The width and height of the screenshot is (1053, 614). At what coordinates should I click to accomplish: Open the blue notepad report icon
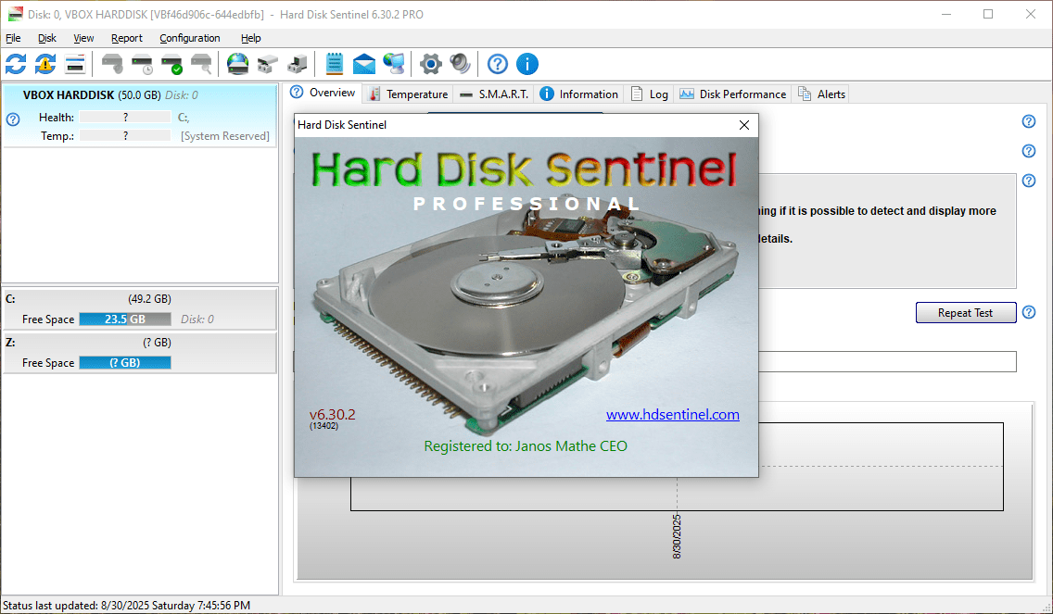[x=335, y=64]
